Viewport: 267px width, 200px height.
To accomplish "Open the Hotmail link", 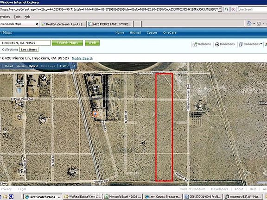I will (135, 33).
